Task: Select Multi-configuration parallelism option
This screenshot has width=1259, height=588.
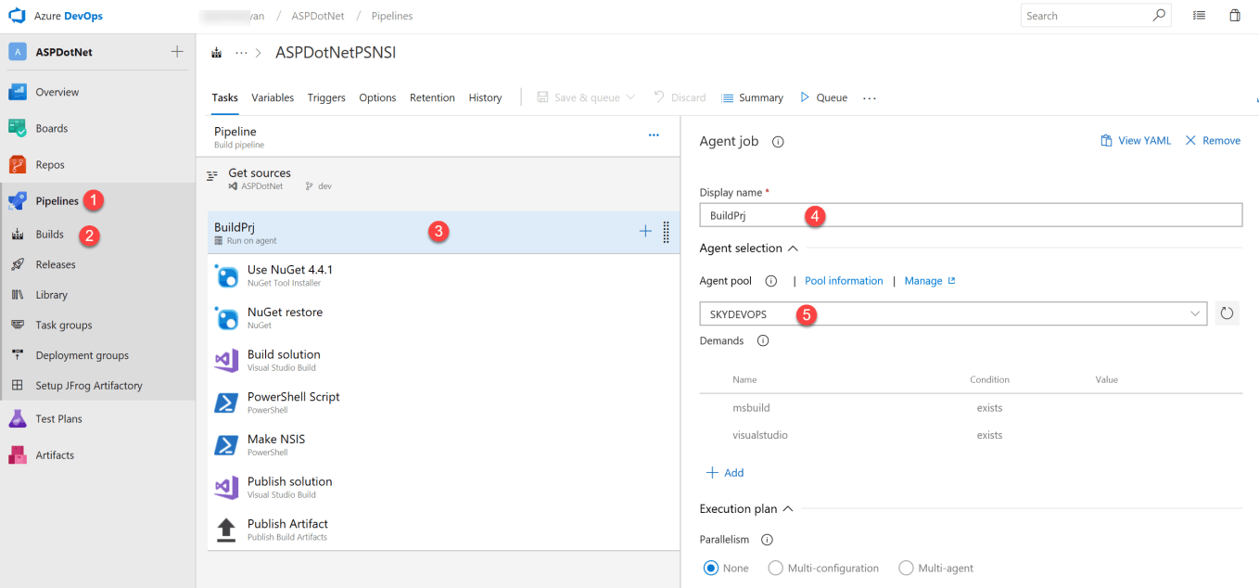Action: (776, 568)
